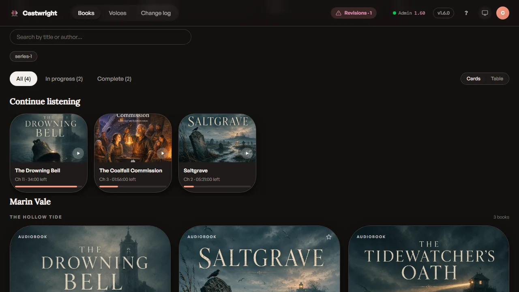Click the Continue listening heading
This screenshot has height=292, width=519.
tap(45, 101)
